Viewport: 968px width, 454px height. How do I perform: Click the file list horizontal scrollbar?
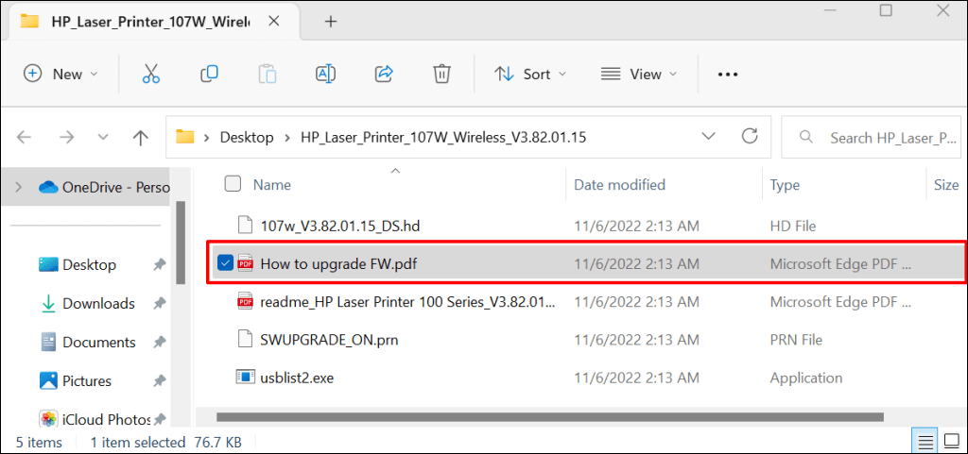[550, 417]
